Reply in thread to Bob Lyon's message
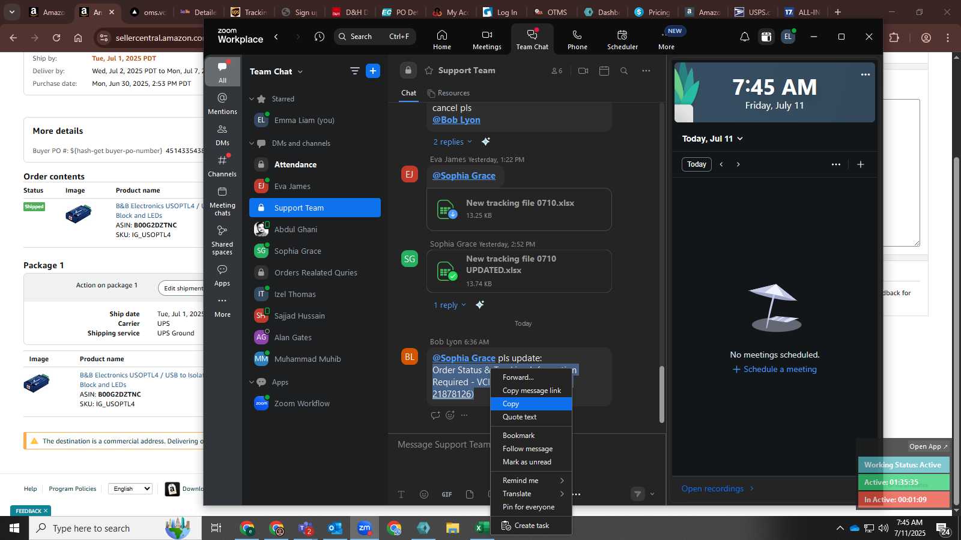Image resolution: width=961 pixels, height=540 pixels. (435, 415)
